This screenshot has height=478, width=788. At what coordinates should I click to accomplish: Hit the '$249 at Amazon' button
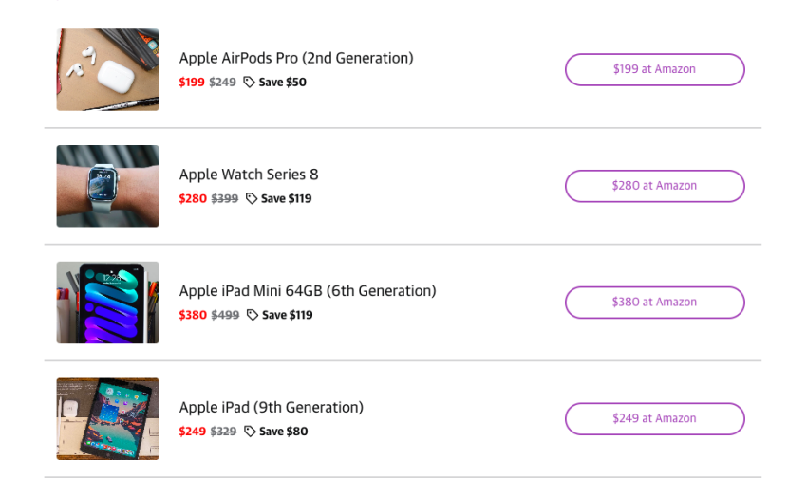coord(654,418)
